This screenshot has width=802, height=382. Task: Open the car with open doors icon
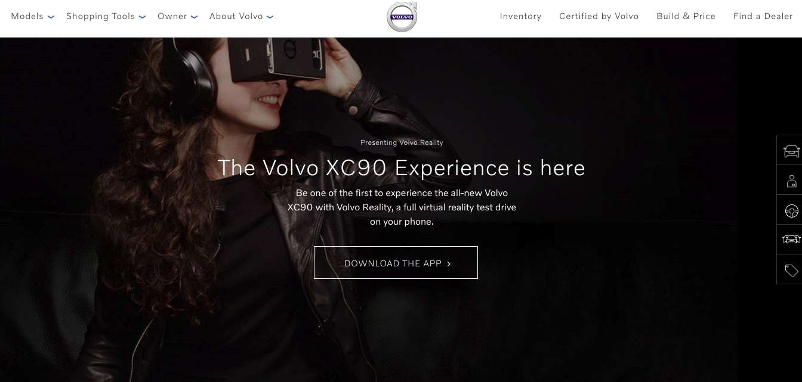pyautogui.click(x=791, y=240)
